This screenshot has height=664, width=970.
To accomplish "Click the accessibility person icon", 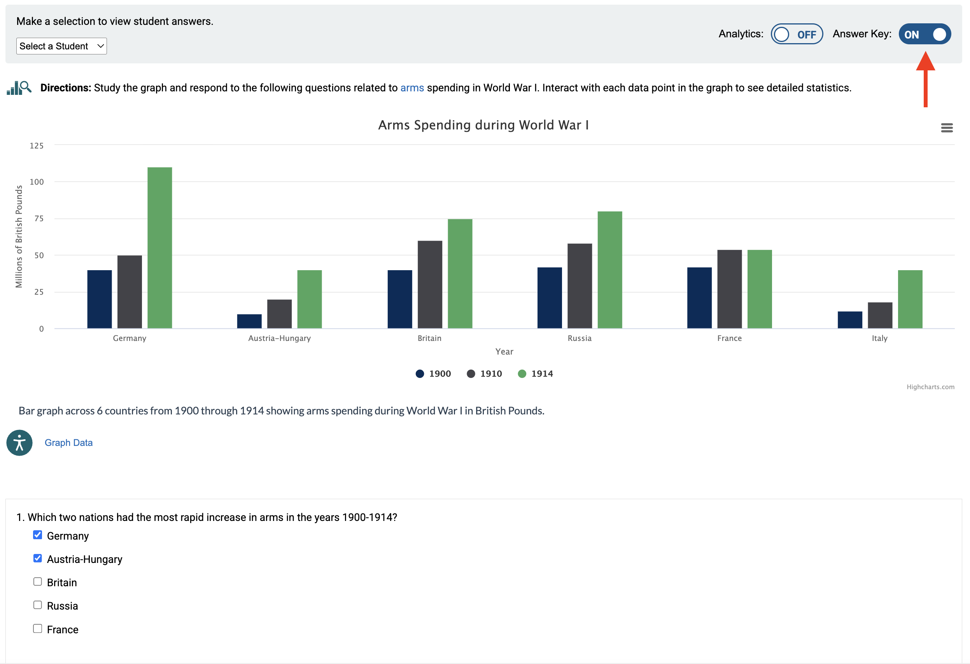I will click(19, 442).
